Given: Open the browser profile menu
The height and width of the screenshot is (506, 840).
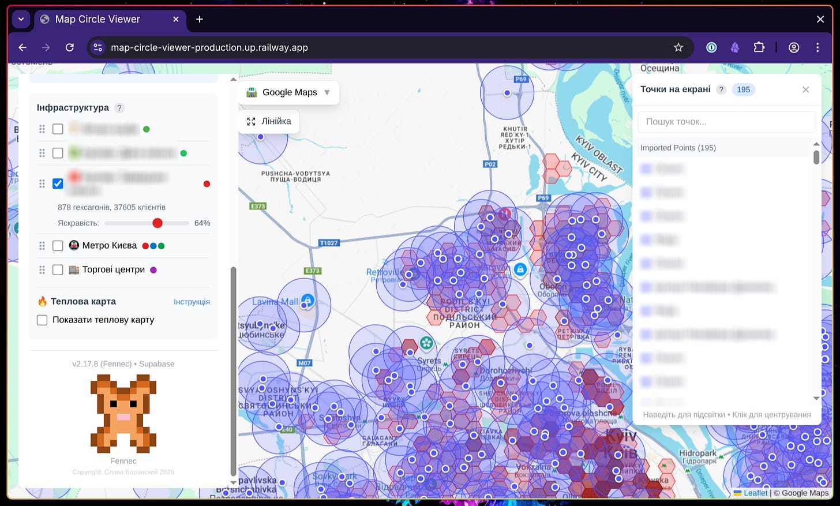Looking at the screenshot, I should click(794, 47).
